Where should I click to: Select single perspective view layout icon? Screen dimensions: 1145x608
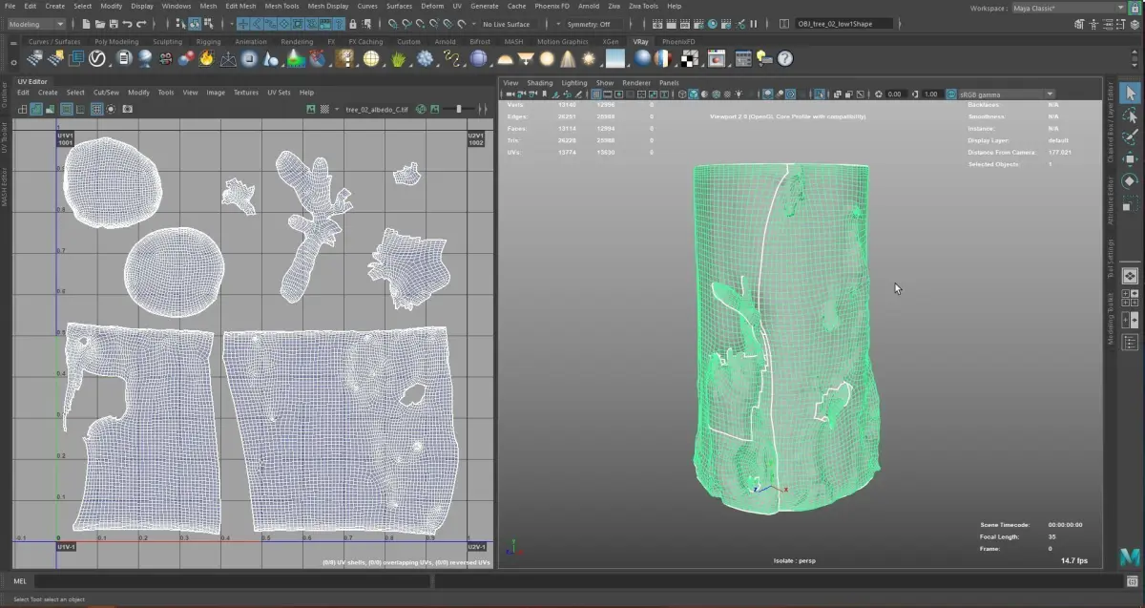pos(1130,275)
